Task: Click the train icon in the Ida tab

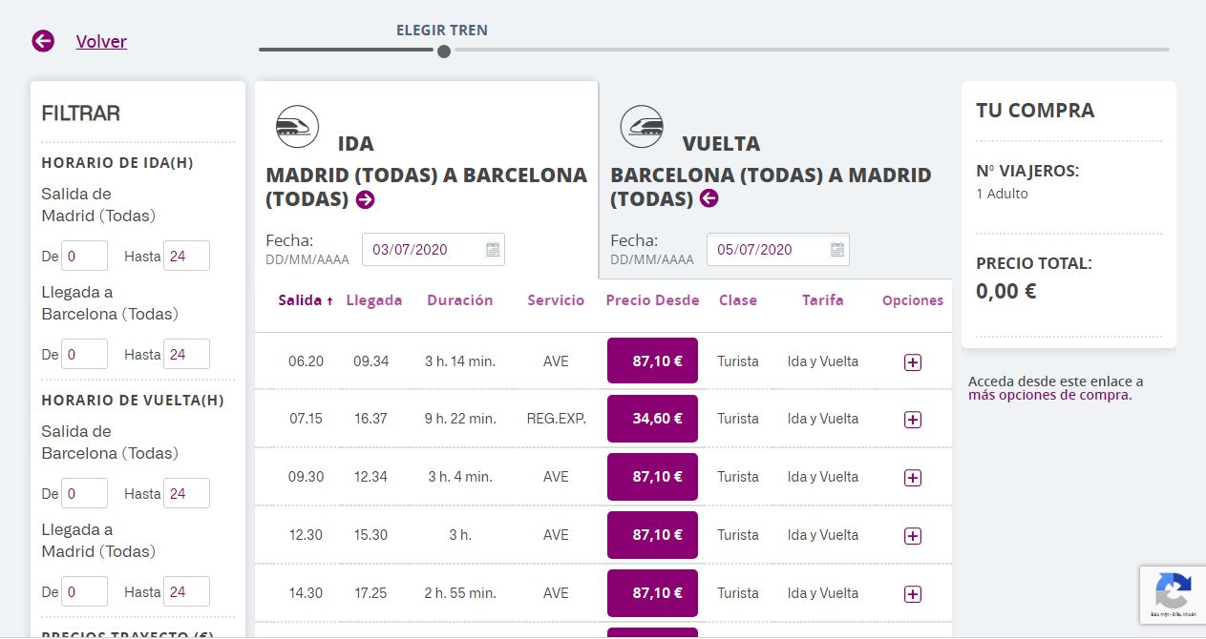Action: point(298,126)
